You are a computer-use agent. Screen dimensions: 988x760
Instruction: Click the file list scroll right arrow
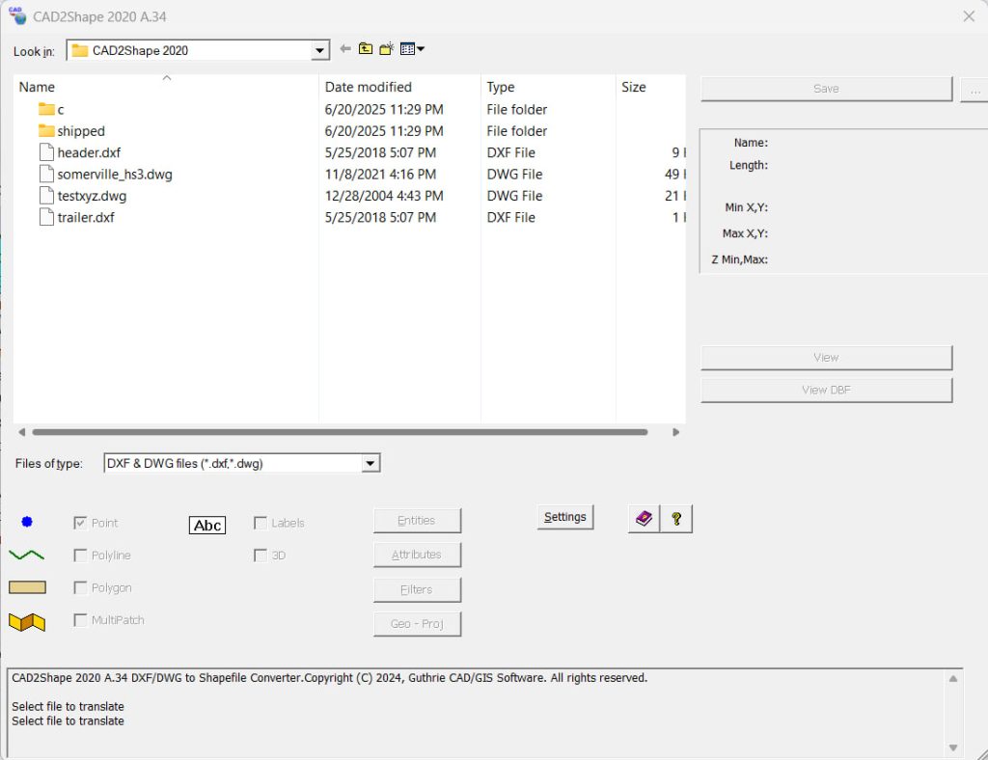pyautogui.click(x=675, y=432)
